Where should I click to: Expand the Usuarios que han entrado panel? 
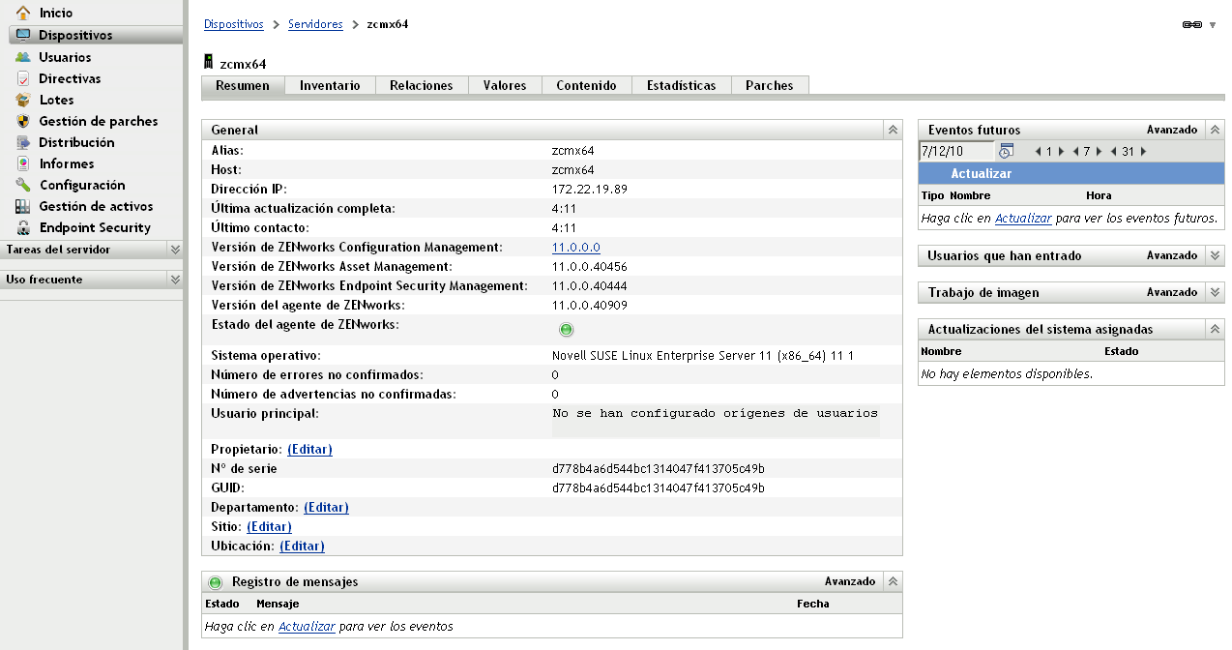pos(1215,255)
